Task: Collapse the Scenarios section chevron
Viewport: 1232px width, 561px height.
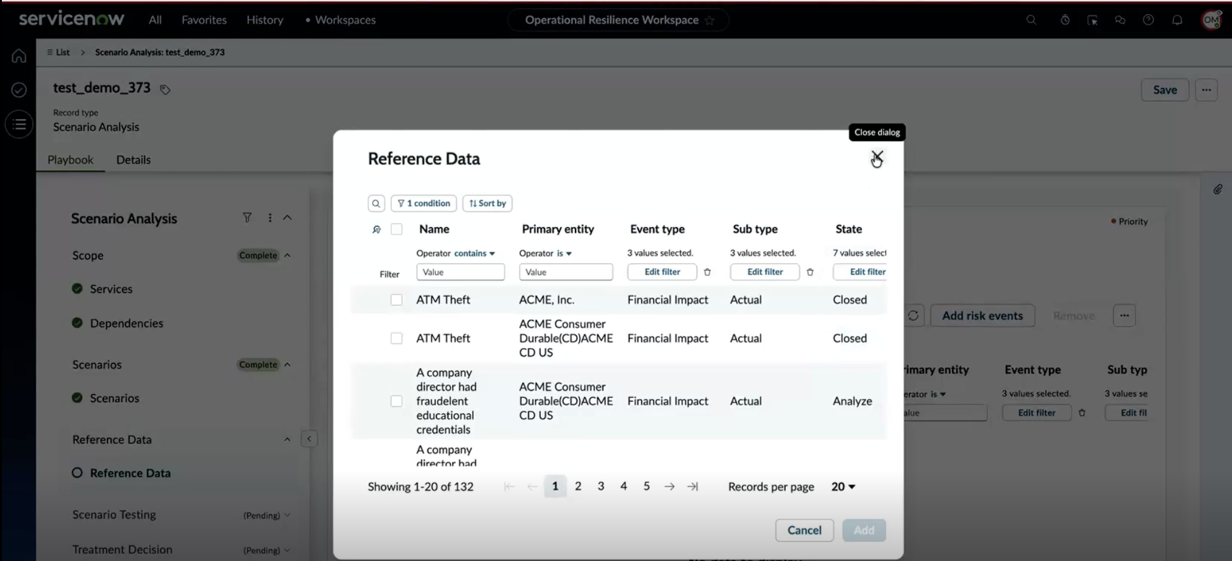Action: coord(288,365)
